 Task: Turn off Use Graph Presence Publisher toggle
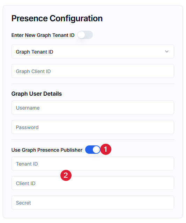93,150
